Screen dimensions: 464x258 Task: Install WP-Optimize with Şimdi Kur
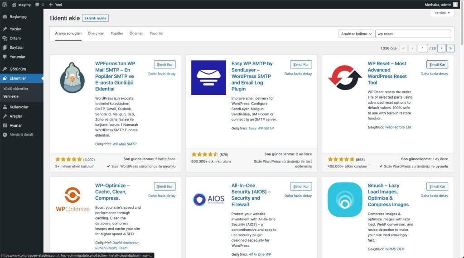point(165,186)
